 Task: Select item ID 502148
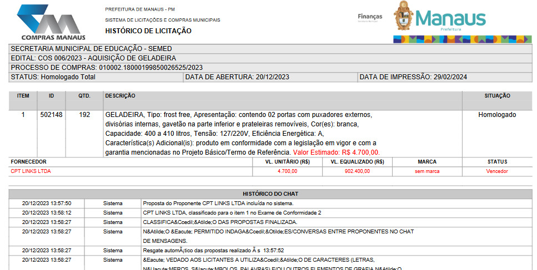pyautogui.click(x=51, y=115)
